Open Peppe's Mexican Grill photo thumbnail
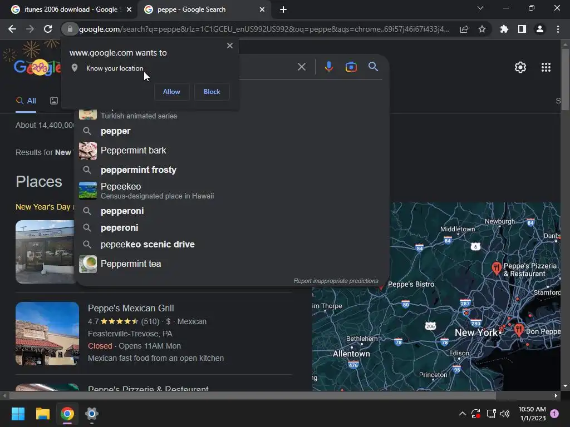Viewport: 570px width, 427px height. (x=47, y=334)
